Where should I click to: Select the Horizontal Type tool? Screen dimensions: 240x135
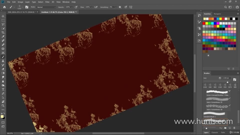point(3,89)
